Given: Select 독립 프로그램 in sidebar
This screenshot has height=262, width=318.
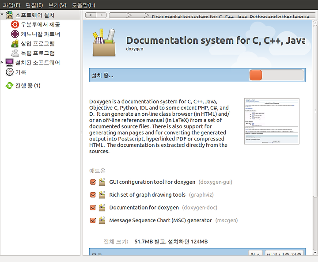Looking at the screenshot, I should point(38,53).
